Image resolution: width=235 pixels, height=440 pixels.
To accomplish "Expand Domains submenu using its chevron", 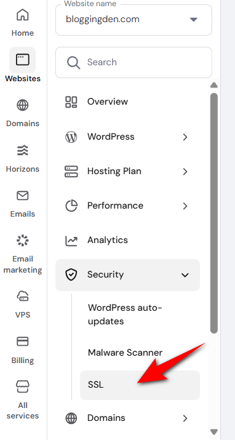I will pyautogui.click(x=185, y=418).
